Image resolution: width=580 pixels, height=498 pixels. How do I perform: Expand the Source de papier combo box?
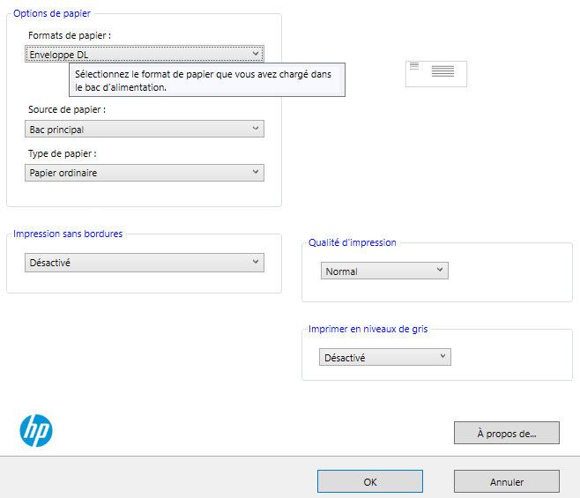tap(145, 129)
